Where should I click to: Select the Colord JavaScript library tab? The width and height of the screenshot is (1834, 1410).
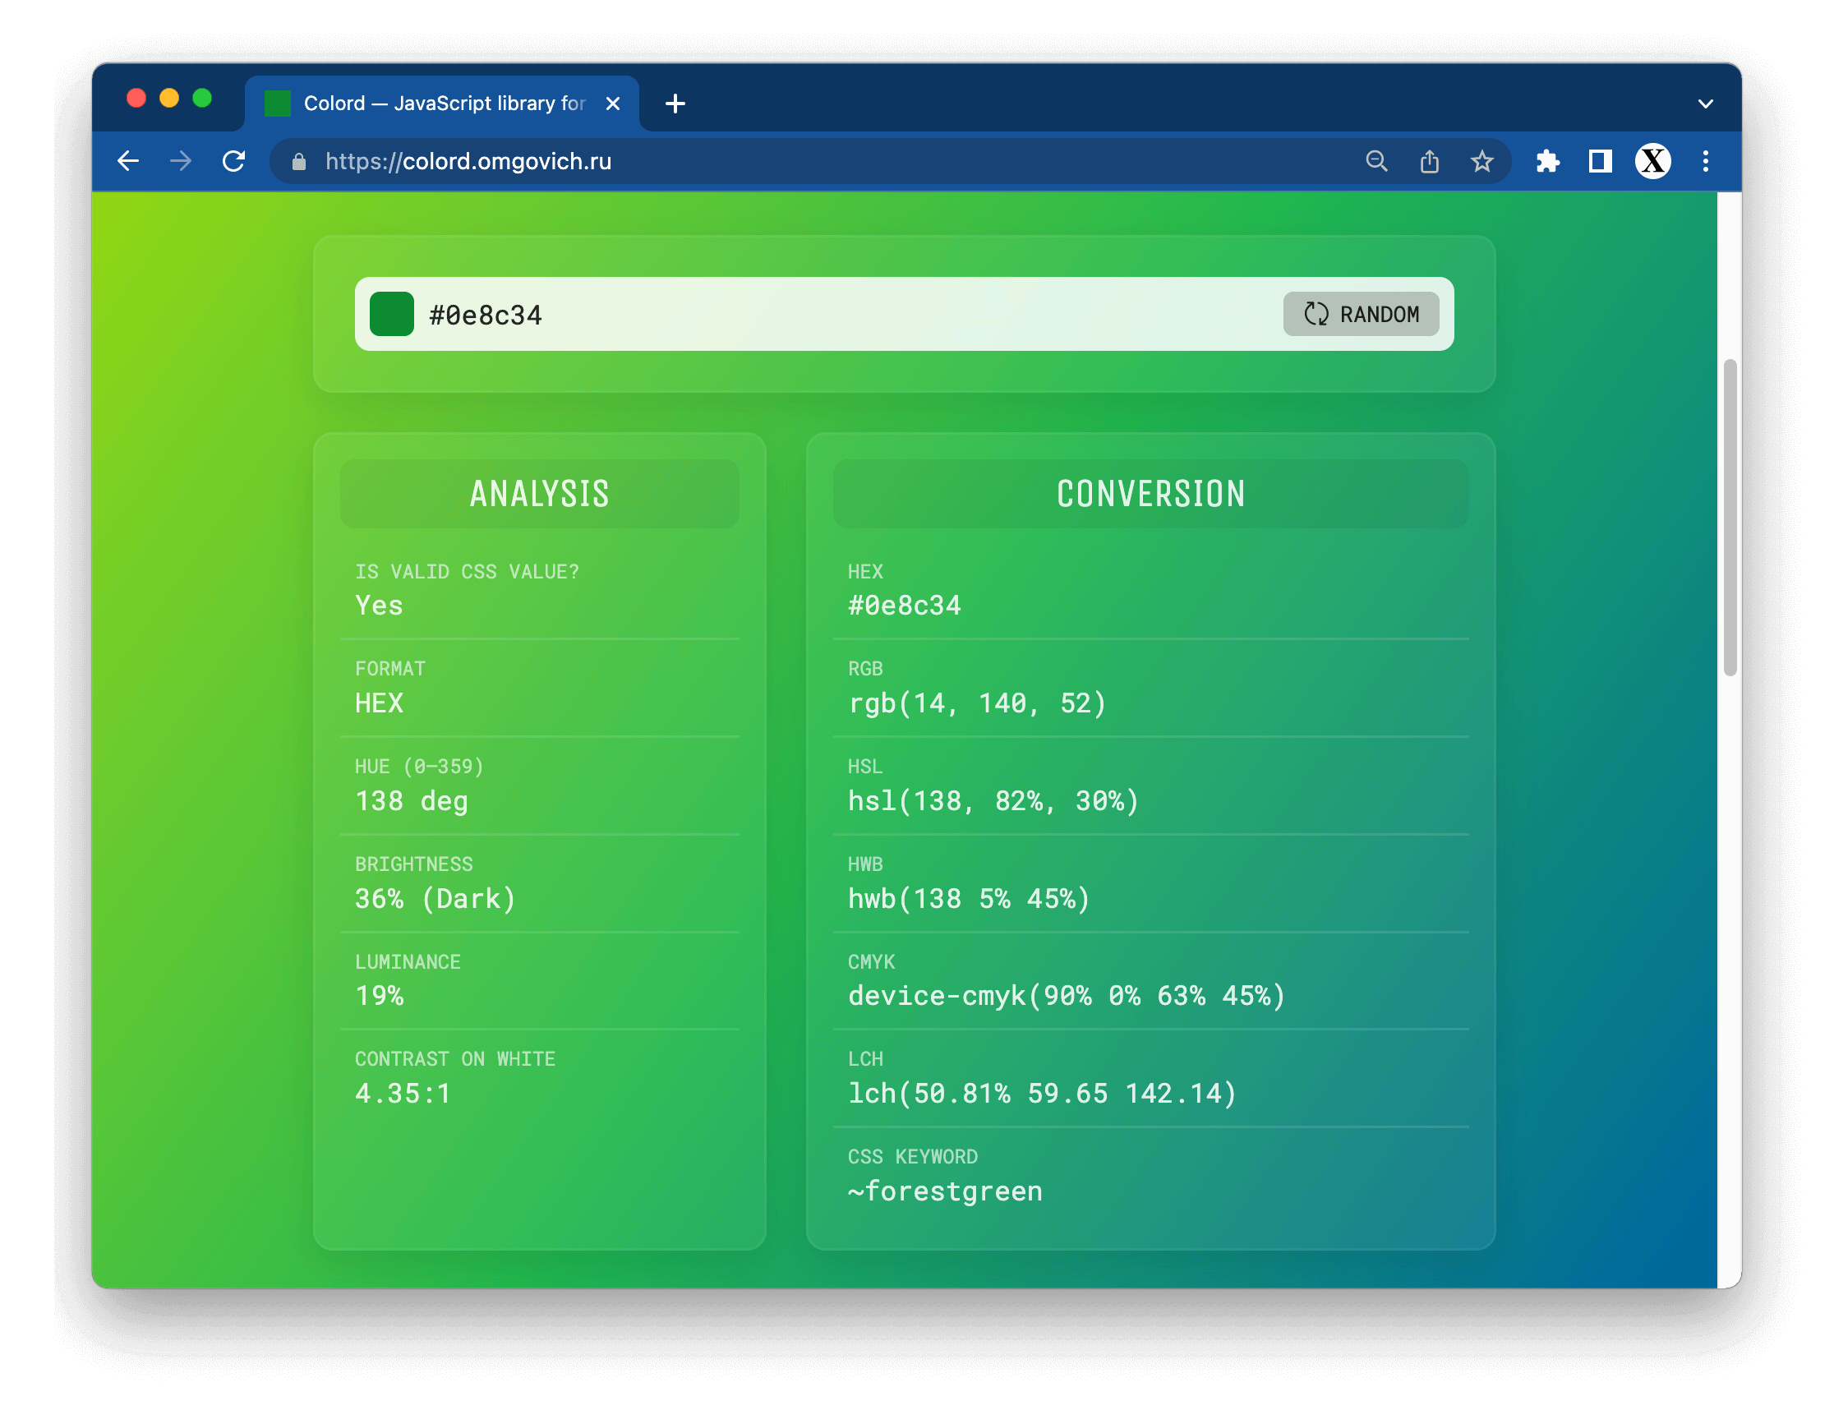click(442, 104)
